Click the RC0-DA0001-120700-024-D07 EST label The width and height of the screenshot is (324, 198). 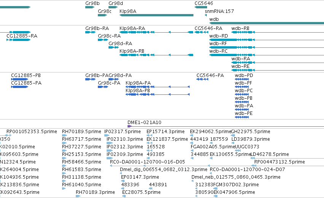(x=247, y=170)
